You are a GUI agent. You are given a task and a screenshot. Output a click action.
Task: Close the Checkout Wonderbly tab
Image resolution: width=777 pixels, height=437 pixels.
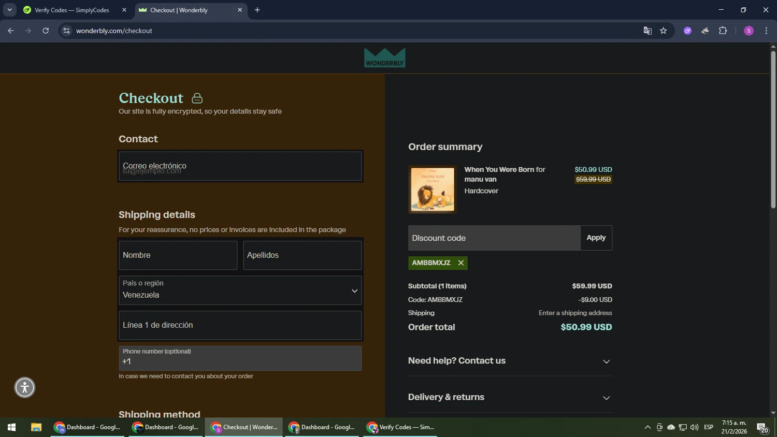pyautogui.click(x=239, y=10)
